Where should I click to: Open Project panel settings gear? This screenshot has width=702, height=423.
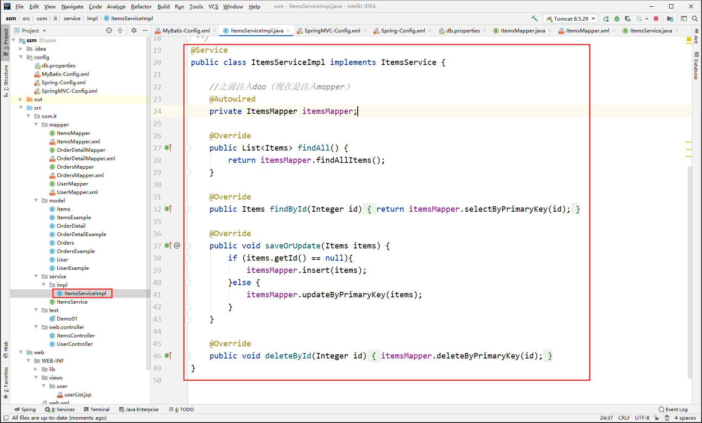(x=134, y=30)
